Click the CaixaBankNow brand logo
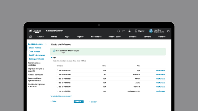Image resolution: width=198 pixels, height=111 pixels. coord(54,31)
